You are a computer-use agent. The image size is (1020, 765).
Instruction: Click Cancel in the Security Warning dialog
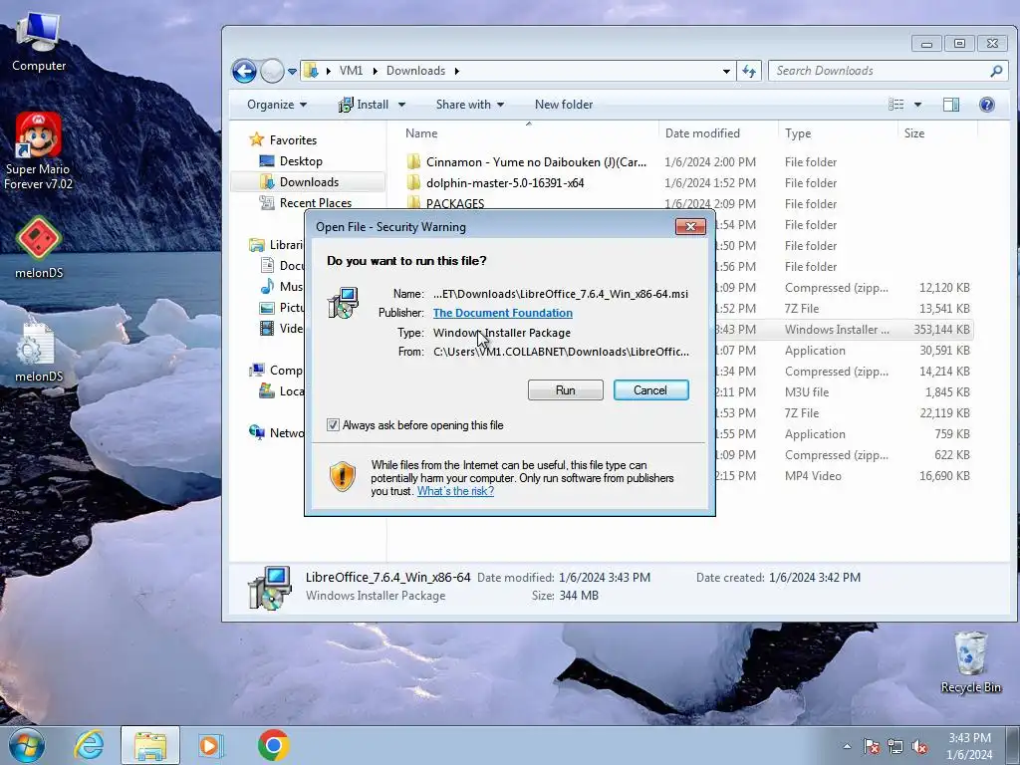click(x=650, y=389)
